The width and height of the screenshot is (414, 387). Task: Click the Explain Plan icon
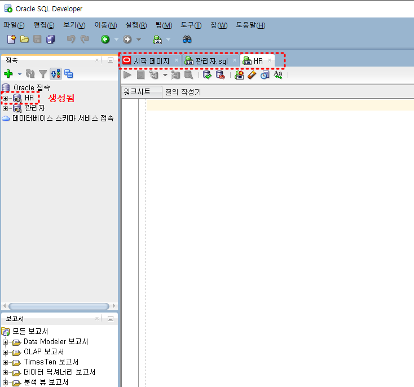coord(153,75)
